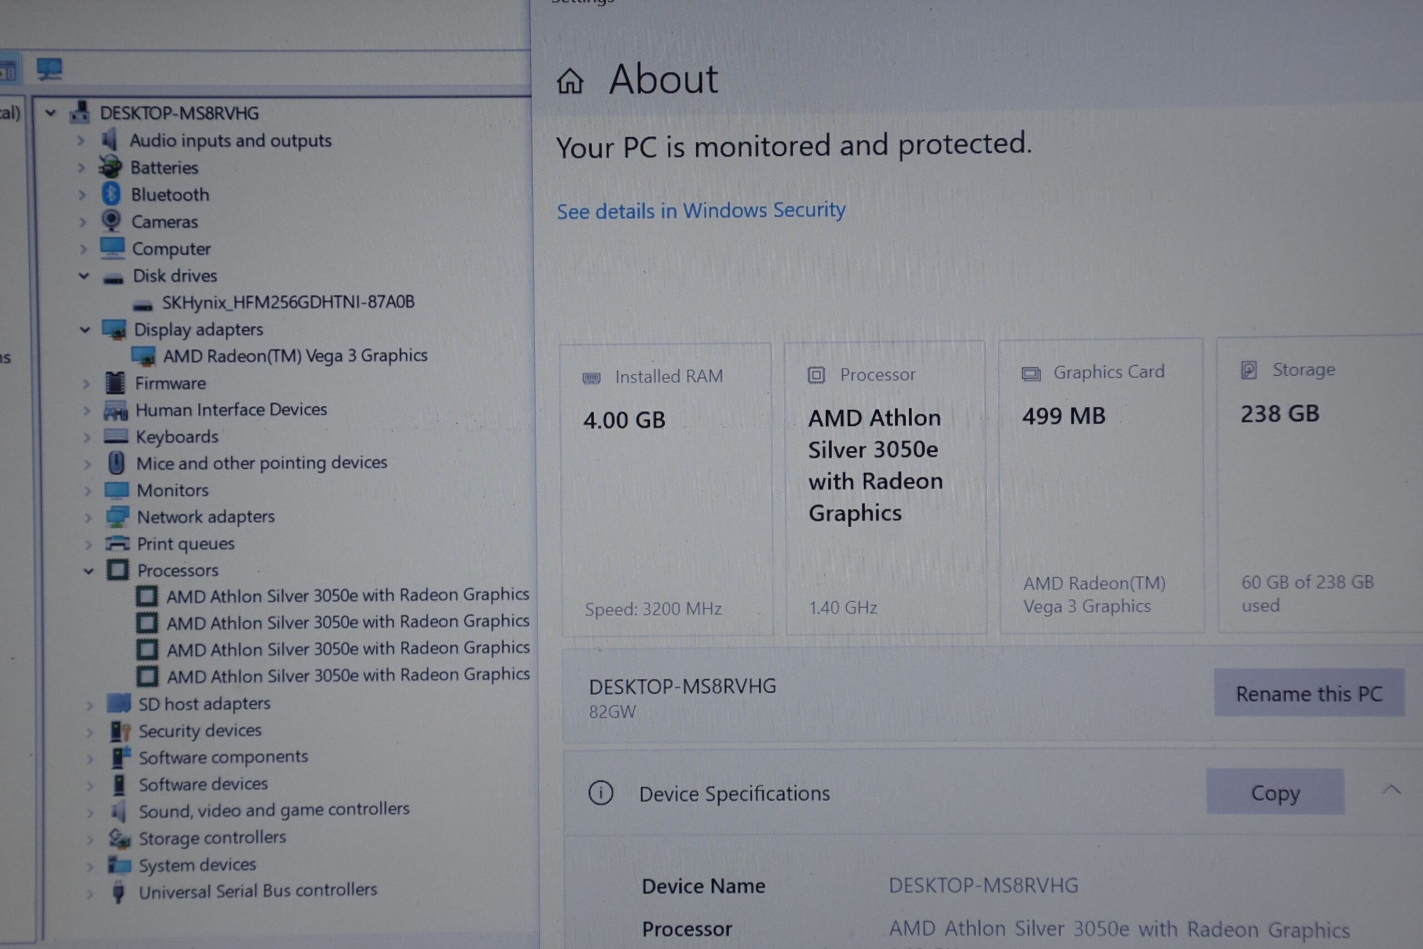1423x949 pixels.
Task: Click the Rename this PC button
Action: 1309,693
